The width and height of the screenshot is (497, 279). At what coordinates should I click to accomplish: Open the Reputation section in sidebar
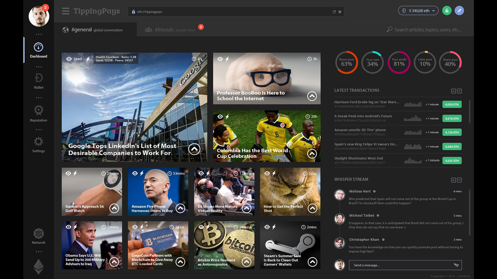pyautogui.click(x=39, y=113)
